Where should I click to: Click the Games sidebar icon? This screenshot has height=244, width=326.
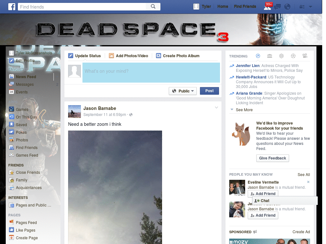click(11, 109)
